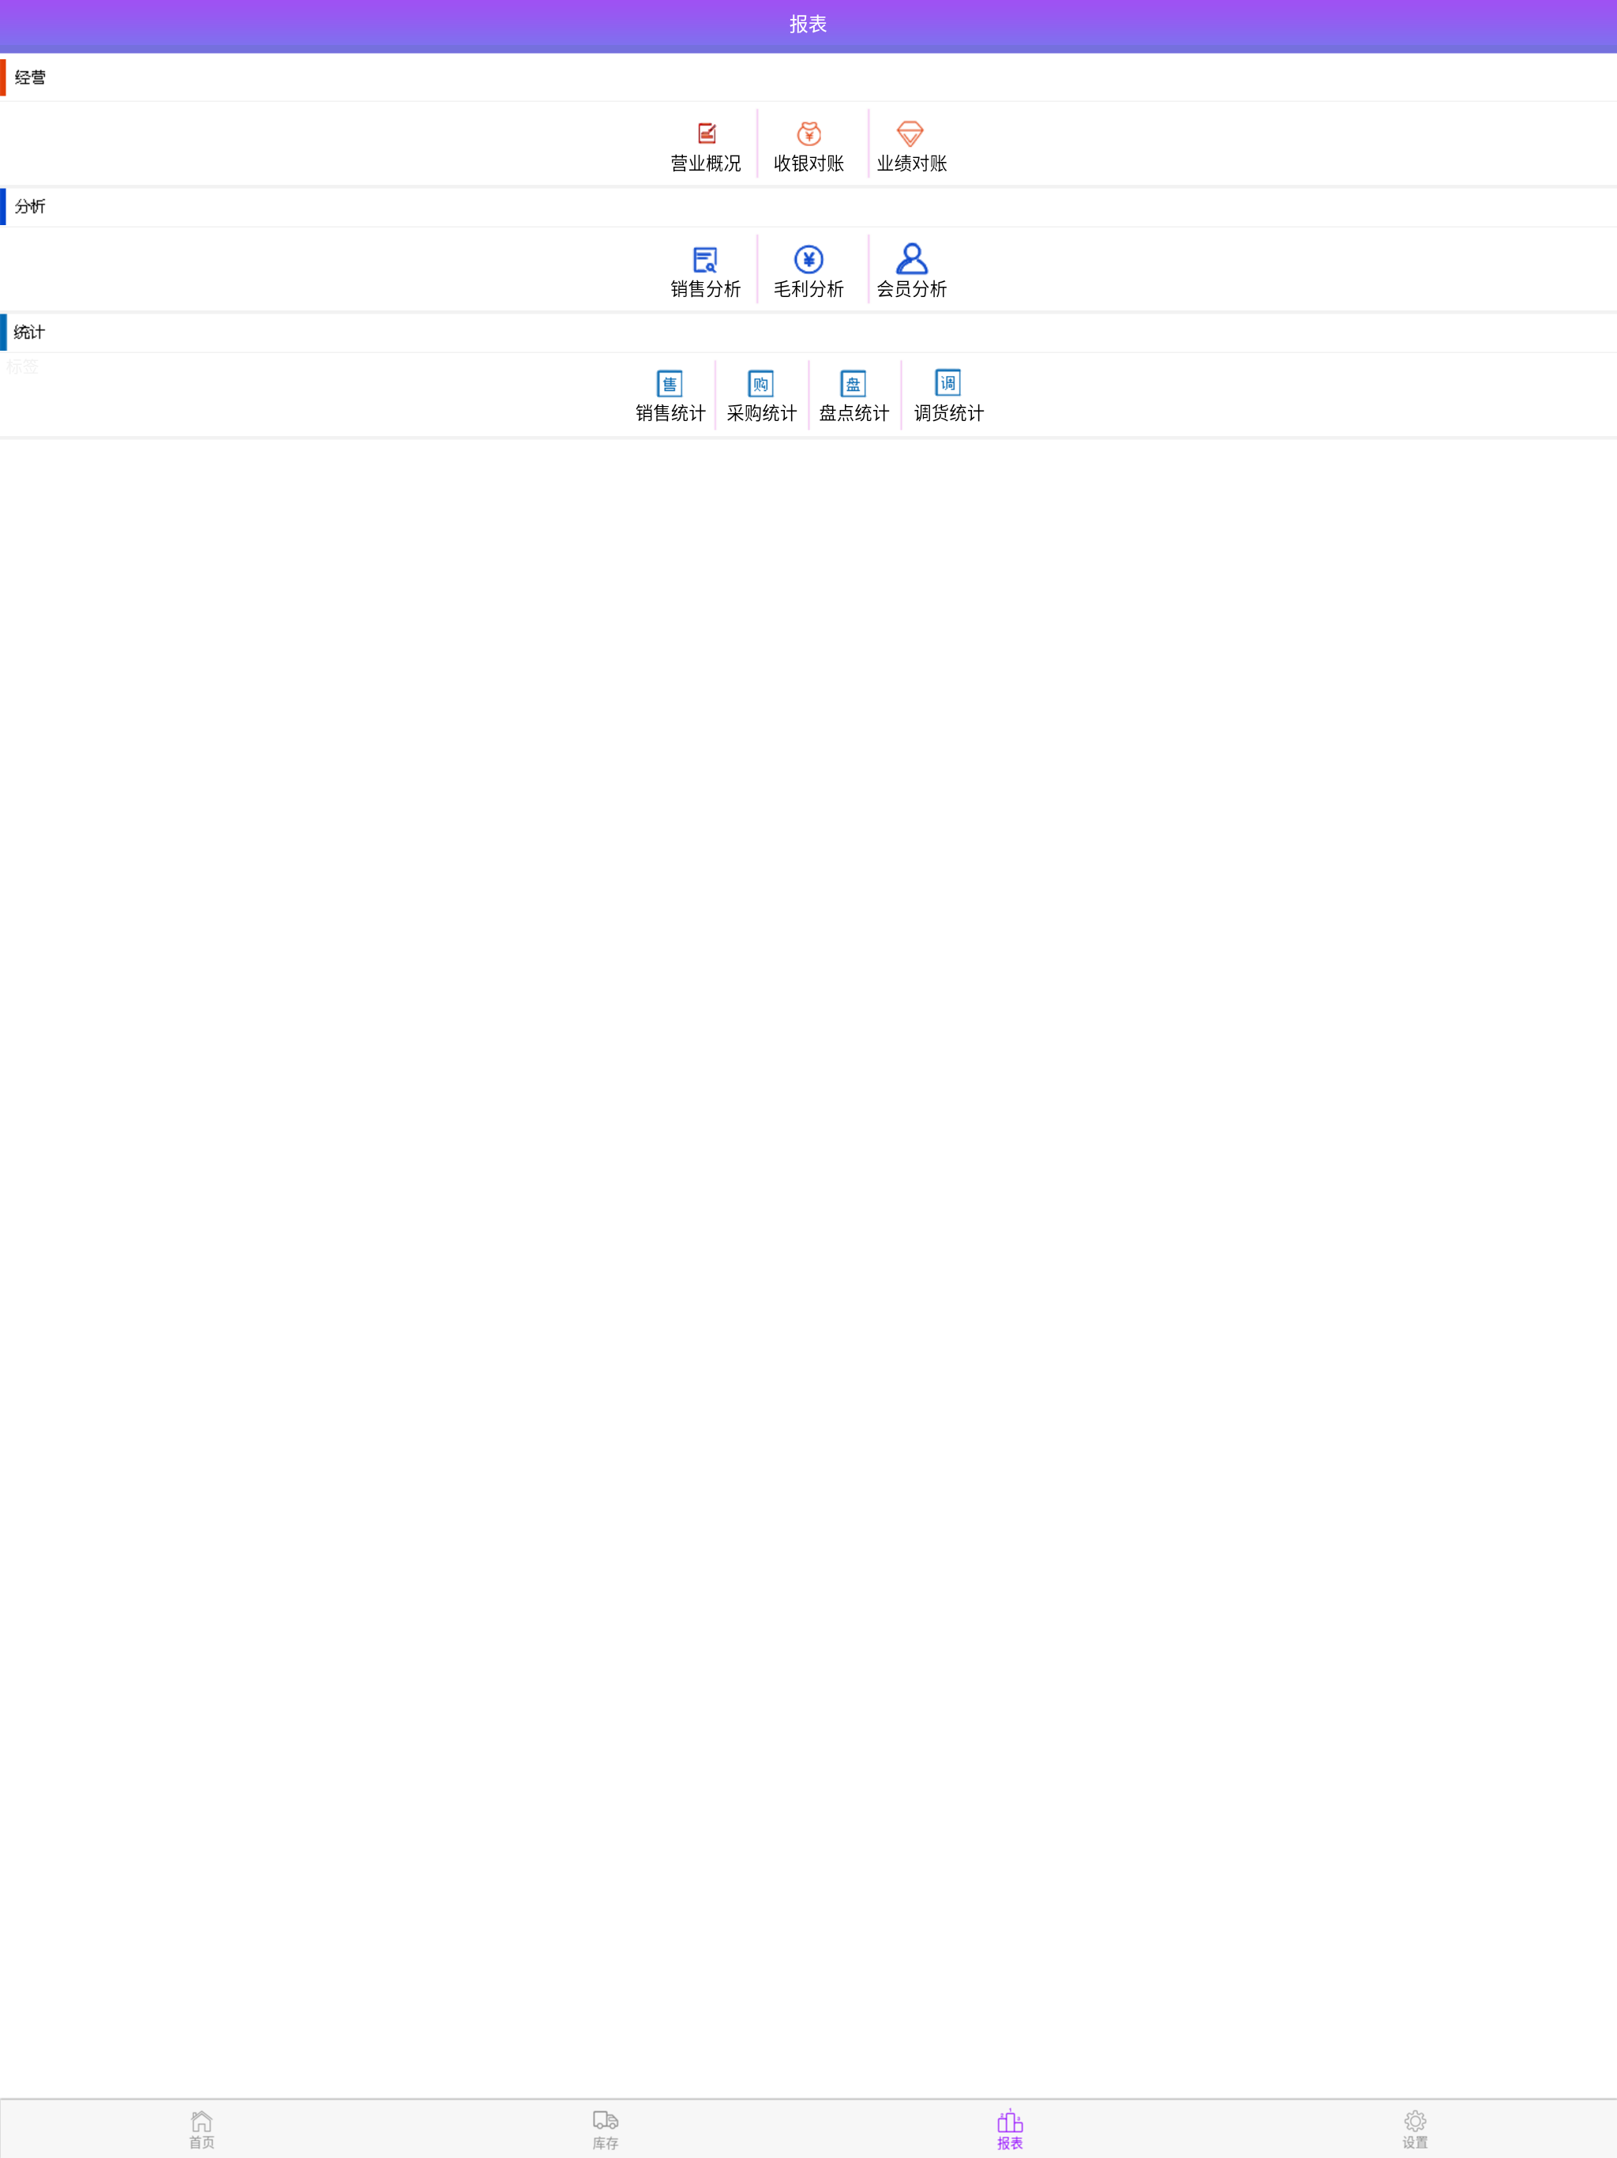
Task: Click the 销售统计 label
Action: (x=671, y=414)
